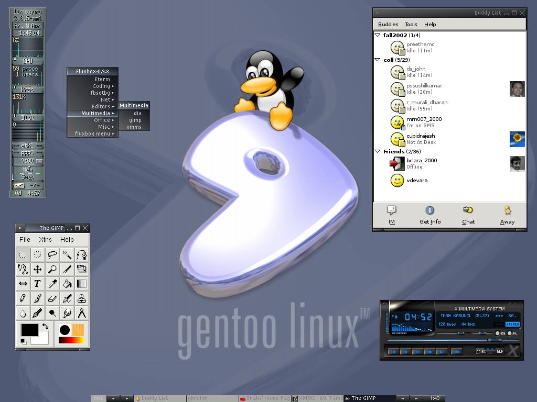Launch xmms from the Multimedia submenu
This screenshot has width=537, height=402.
(x=135, y=127)
